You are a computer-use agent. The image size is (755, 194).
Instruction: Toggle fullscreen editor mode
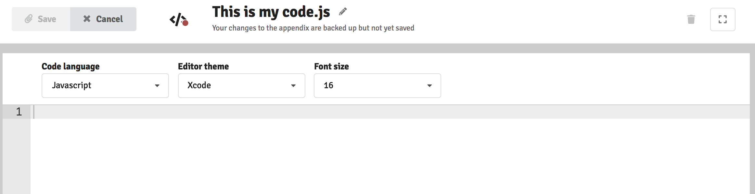723,19
